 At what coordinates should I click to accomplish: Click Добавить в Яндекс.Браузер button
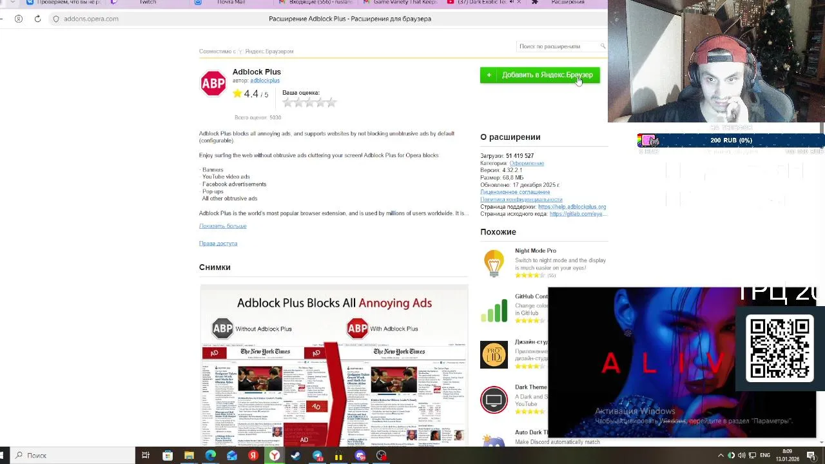(540, 75)
